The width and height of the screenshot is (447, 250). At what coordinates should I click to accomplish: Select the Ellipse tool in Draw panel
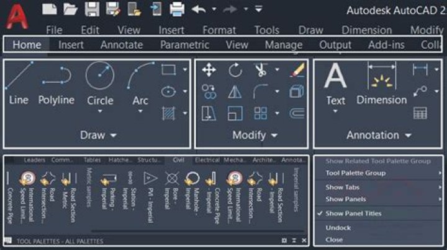coord(168,92)
